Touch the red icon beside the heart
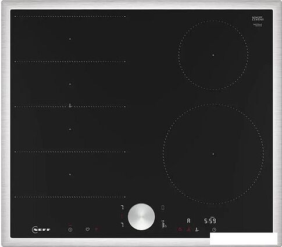 click(97, 230)
